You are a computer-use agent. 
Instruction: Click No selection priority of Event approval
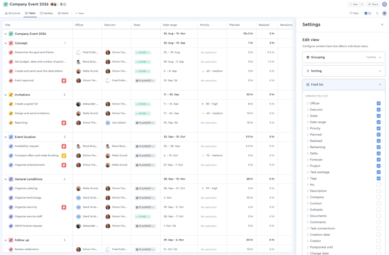208,81
